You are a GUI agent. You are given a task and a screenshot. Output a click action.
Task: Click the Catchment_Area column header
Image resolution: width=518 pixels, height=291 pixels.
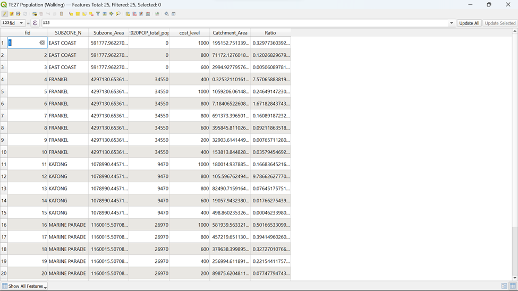(230, 33)
